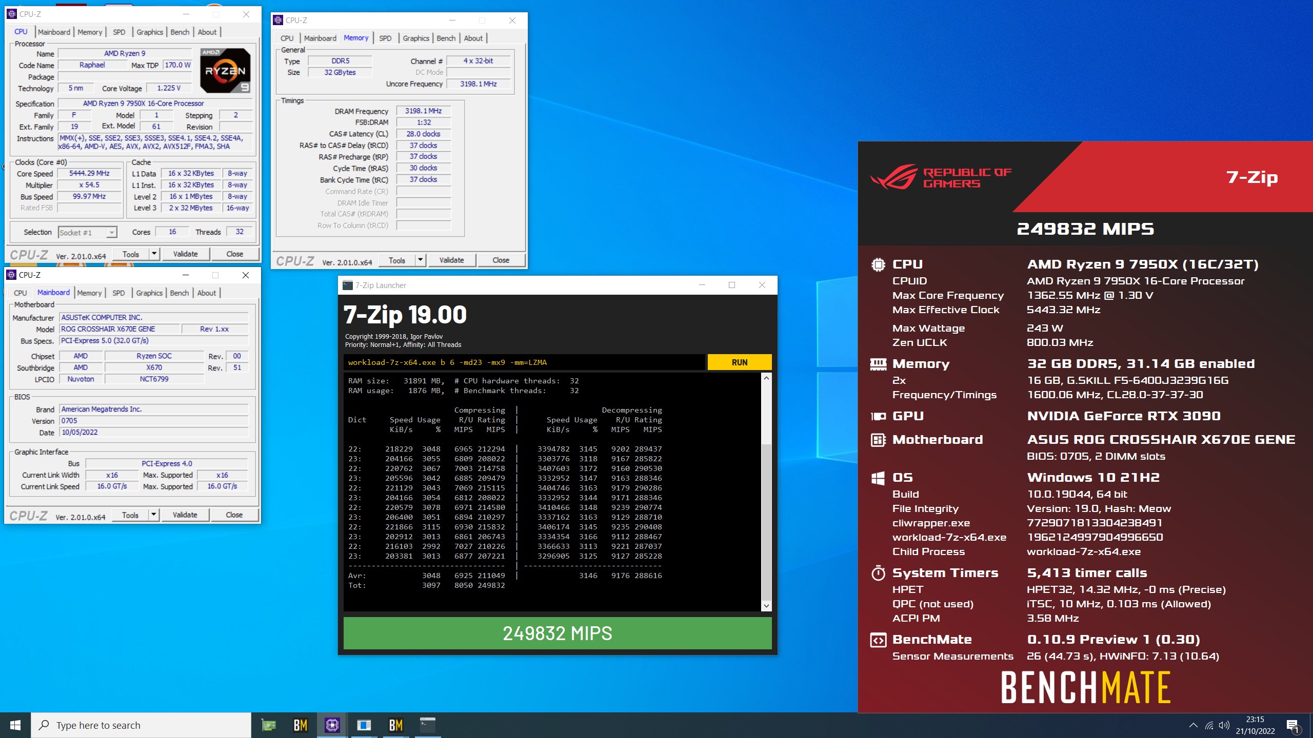Image resolution: width=1313 pixels, height=738 pixels.
Task: Open the notification center icon
Action: 1292,725
